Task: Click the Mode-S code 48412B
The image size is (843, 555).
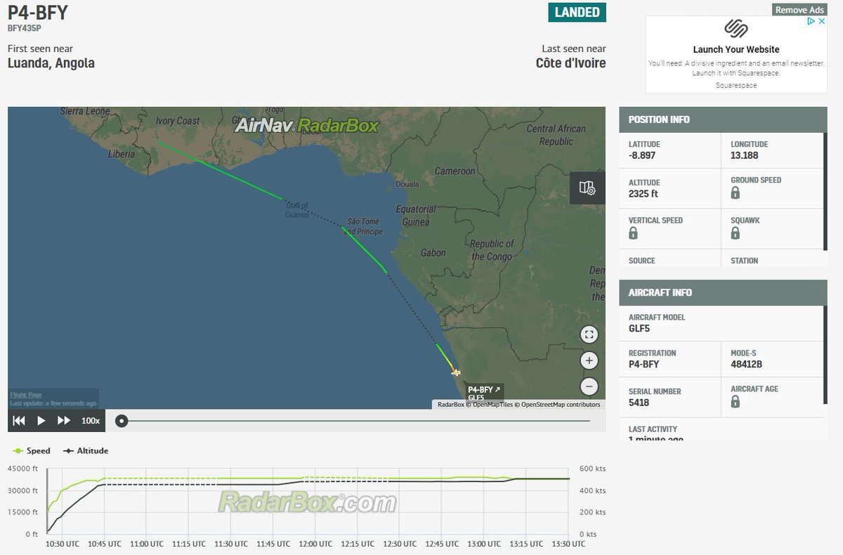Action: click(x=746, y=364)
